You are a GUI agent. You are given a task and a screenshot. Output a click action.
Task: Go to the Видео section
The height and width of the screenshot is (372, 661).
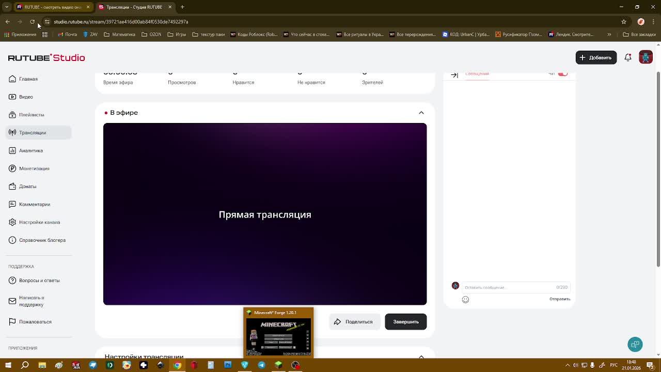(x=26, y=97)
